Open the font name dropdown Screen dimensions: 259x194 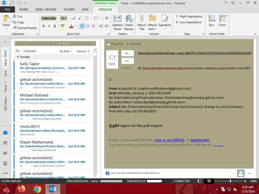(x=58, y=18)
